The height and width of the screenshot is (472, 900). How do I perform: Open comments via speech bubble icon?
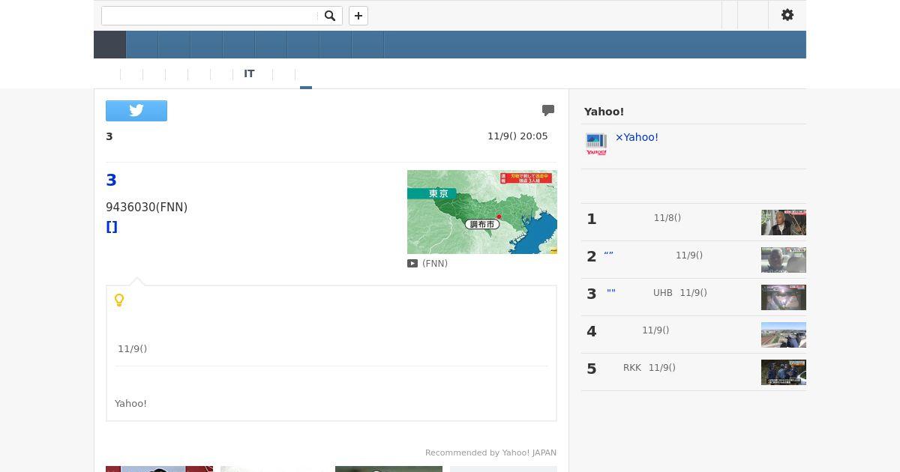click(548, 111)
